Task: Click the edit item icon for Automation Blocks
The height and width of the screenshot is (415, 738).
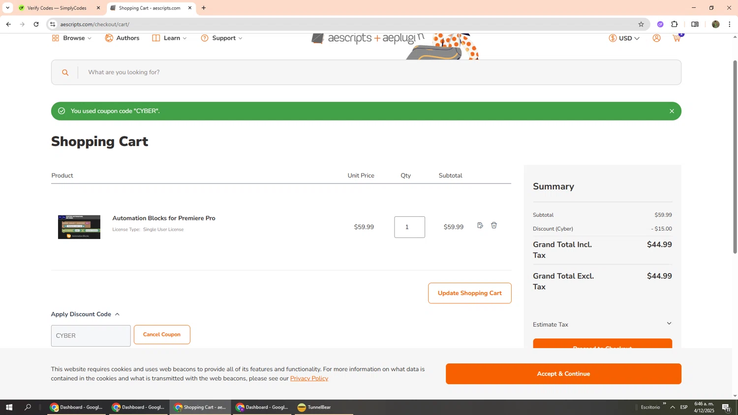Action: 480,225
